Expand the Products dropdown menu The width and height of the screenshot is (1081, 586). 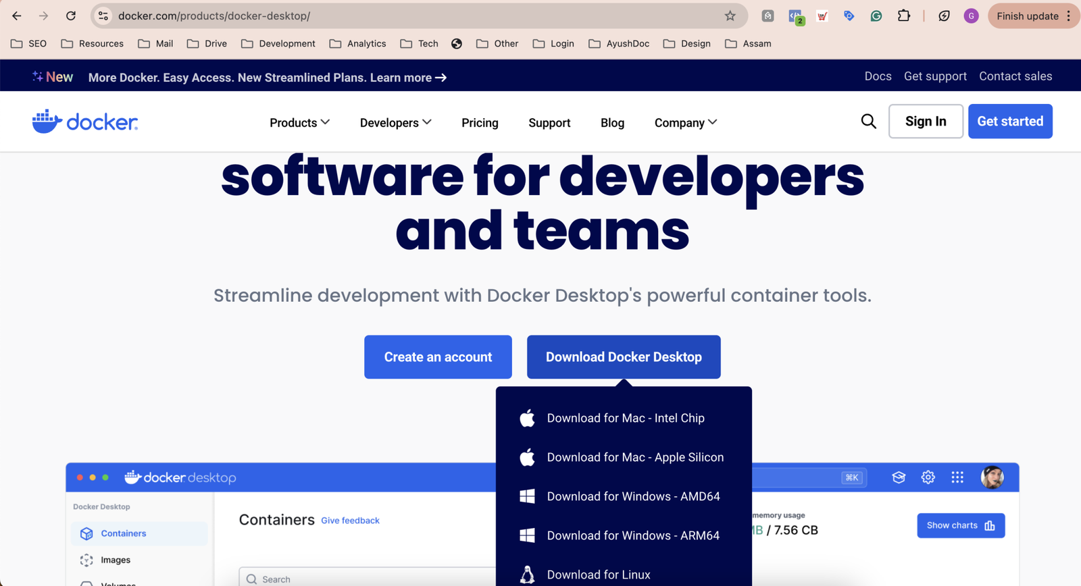(300, 122)
